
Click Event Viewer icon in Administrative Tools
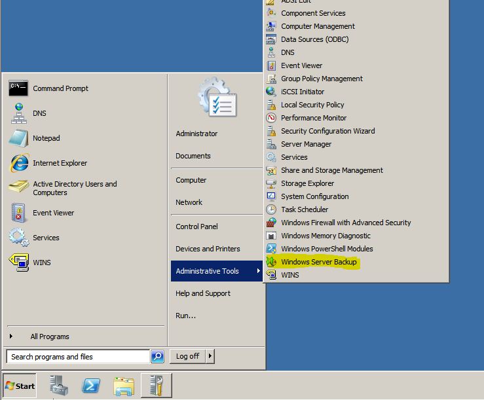[x=271, y=65]
